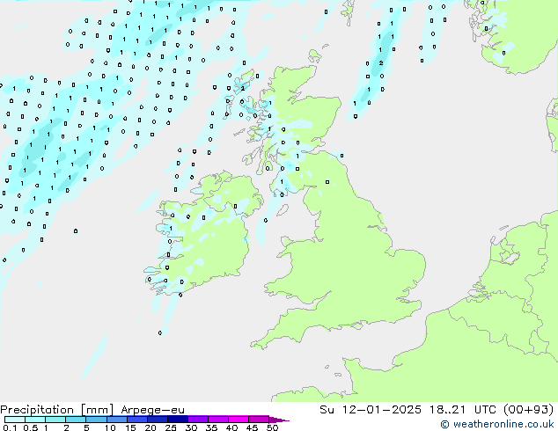Click the "18..21 UTC" time range text
Screen dimensions: 558x431
462,409
